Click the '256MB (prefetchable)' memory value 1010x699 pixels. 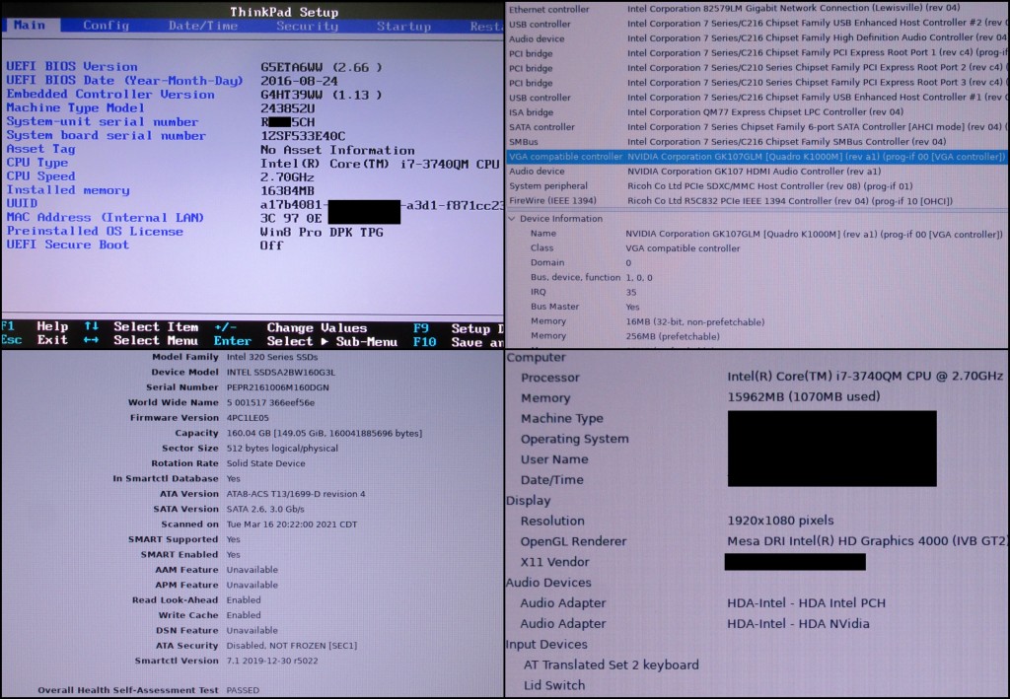click(x=673, y=336)
